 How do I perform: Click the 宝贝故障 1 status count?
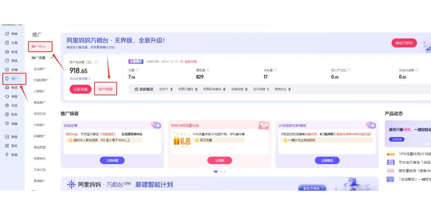pyautogui.click(x=261, y=89)
